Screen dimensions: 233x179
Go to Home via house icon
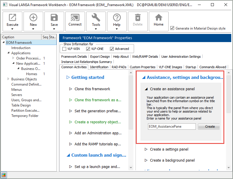click(x=158, y=17)
